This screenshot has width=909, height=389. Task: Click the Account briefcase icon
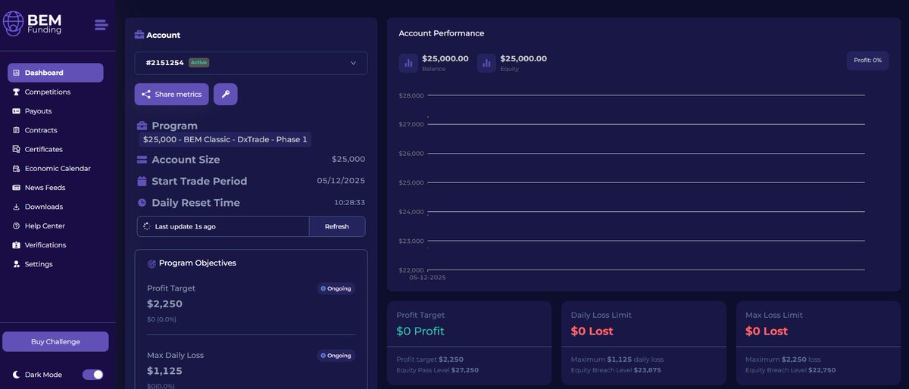tap(139, 35)
